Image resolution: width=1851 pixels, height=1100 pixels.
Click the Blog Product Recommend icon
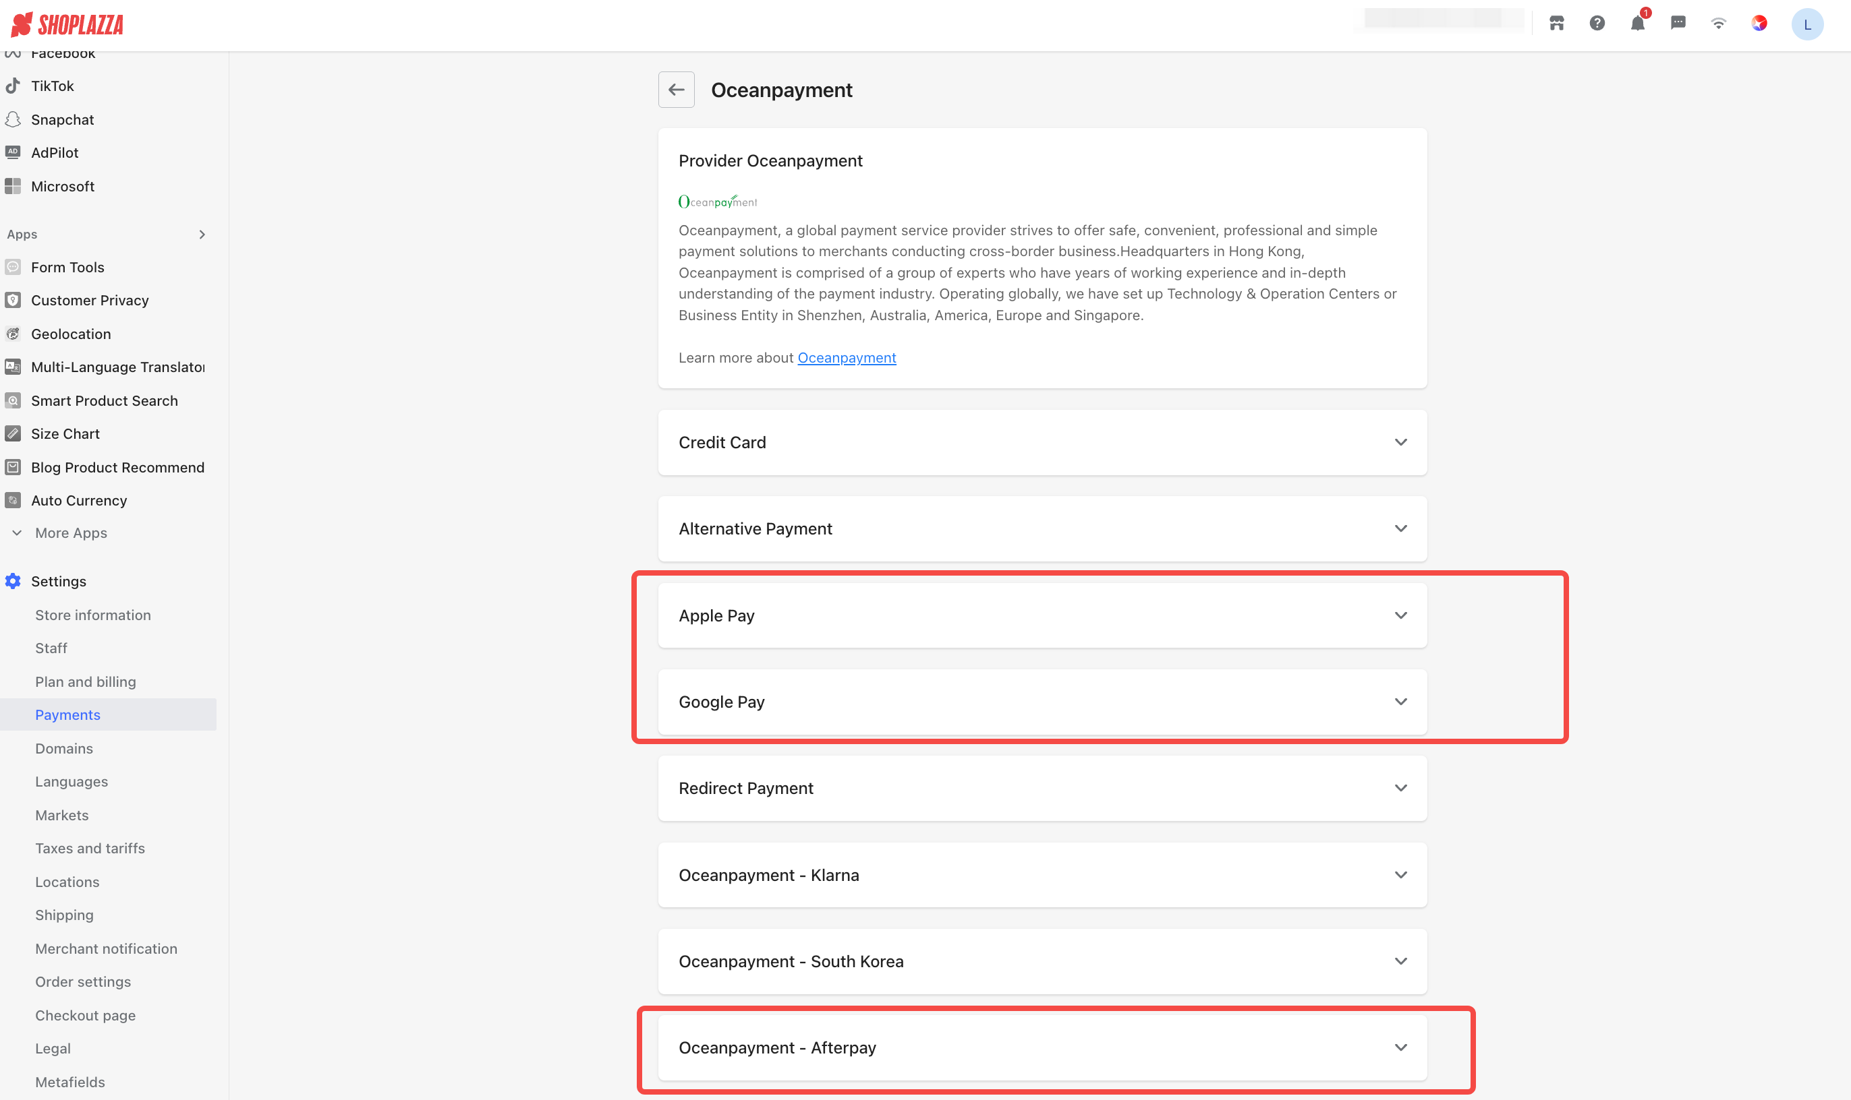[13, 467]
